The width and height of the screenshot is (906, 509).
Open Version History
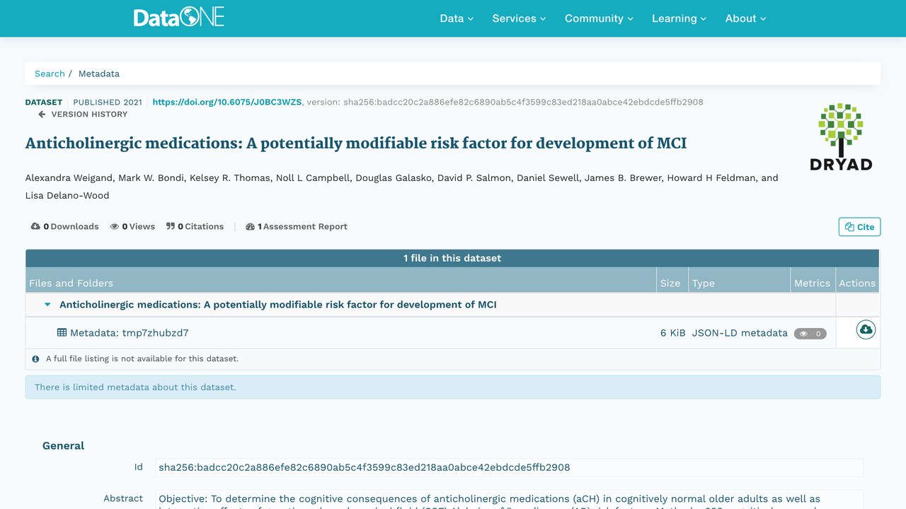89,114
